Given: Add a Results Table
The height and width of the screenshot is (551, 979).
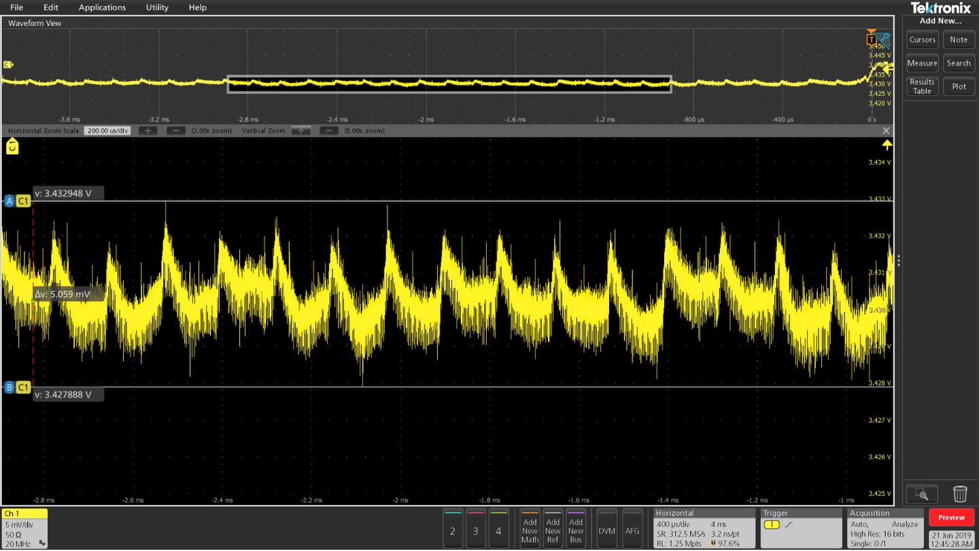Looking at the screenshot, I should 922,86.
